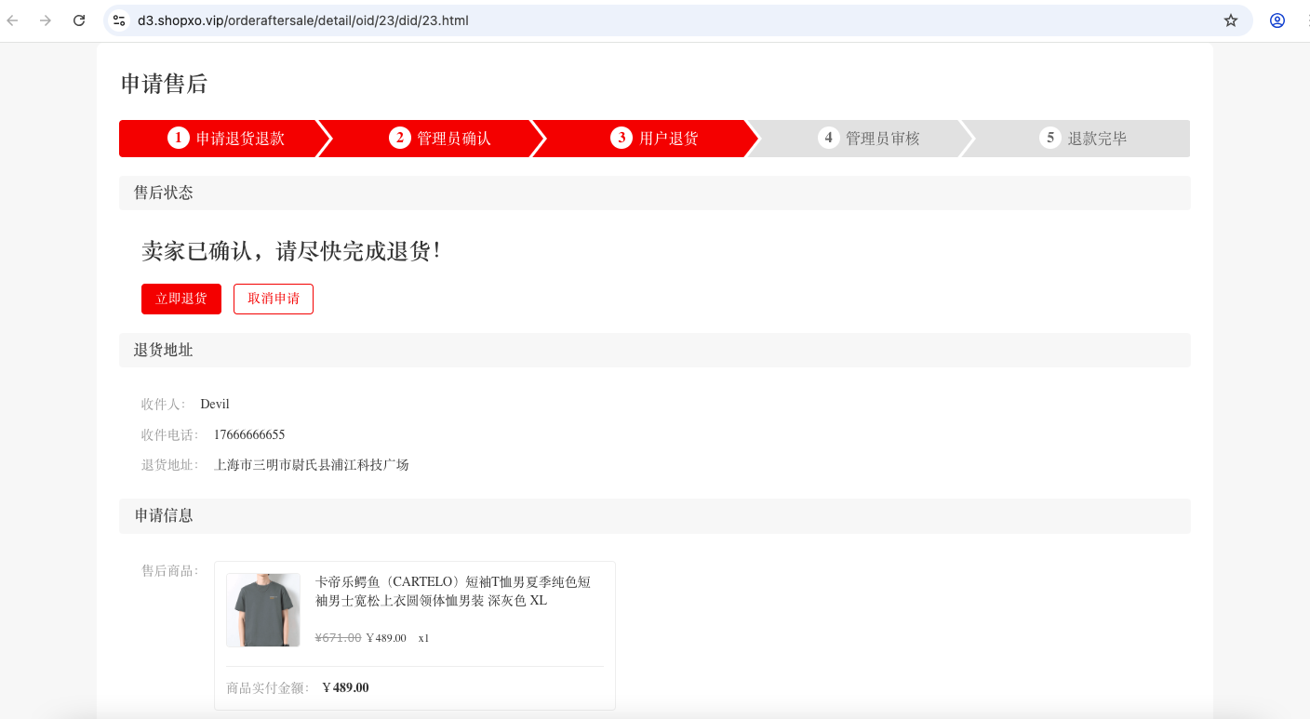Click the recipient name Devil
The height and width of the screenshot is (719, 1310).
pos(215,404)
